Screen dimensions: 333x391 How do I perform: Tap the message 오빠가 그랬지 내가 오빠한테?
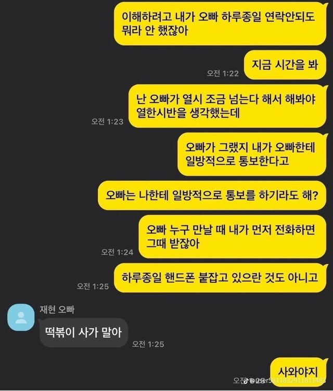[x=252, y=154]
